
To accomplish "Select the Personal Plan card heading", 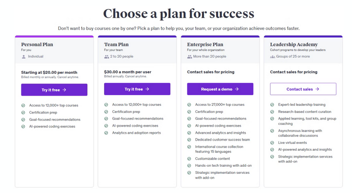I will coord(37,44).
